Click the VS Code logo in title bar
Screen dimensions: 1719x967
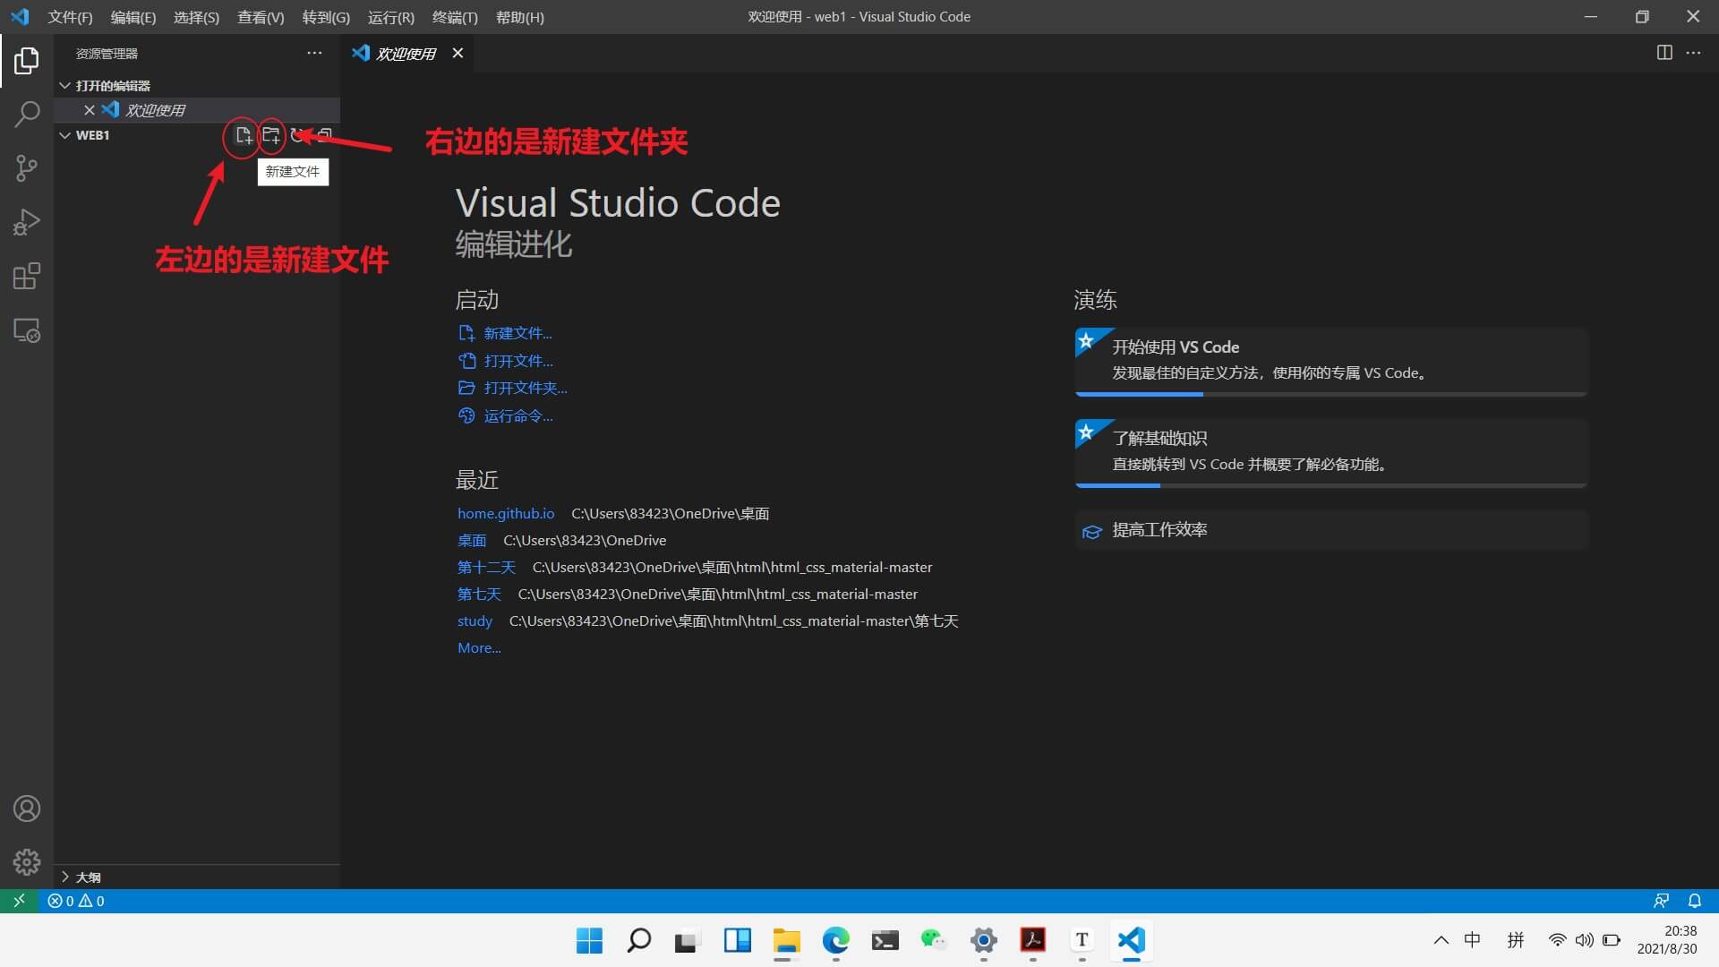[20, 17]
